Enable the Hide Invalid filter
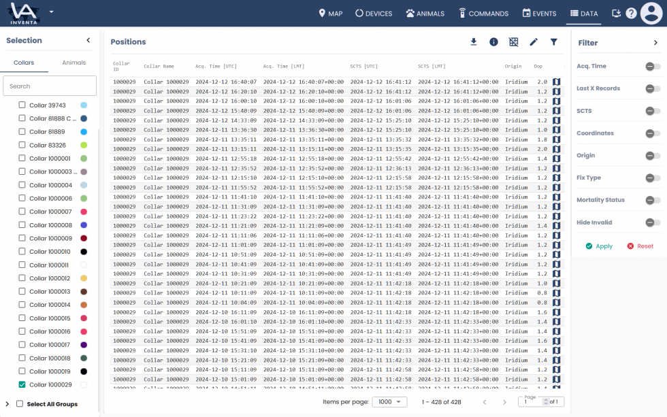The width and height of the screenshot is (667, 417). click(652, 222)
